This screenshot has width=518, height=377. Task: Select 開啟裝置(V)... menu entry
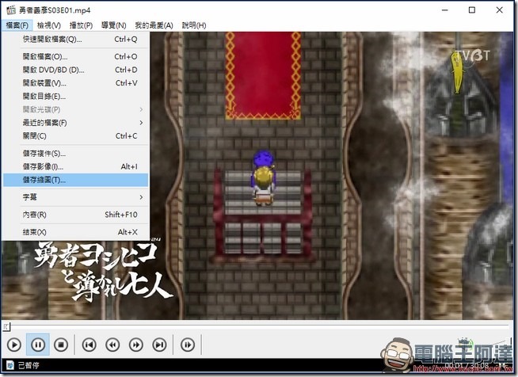(x=76, y=83)
